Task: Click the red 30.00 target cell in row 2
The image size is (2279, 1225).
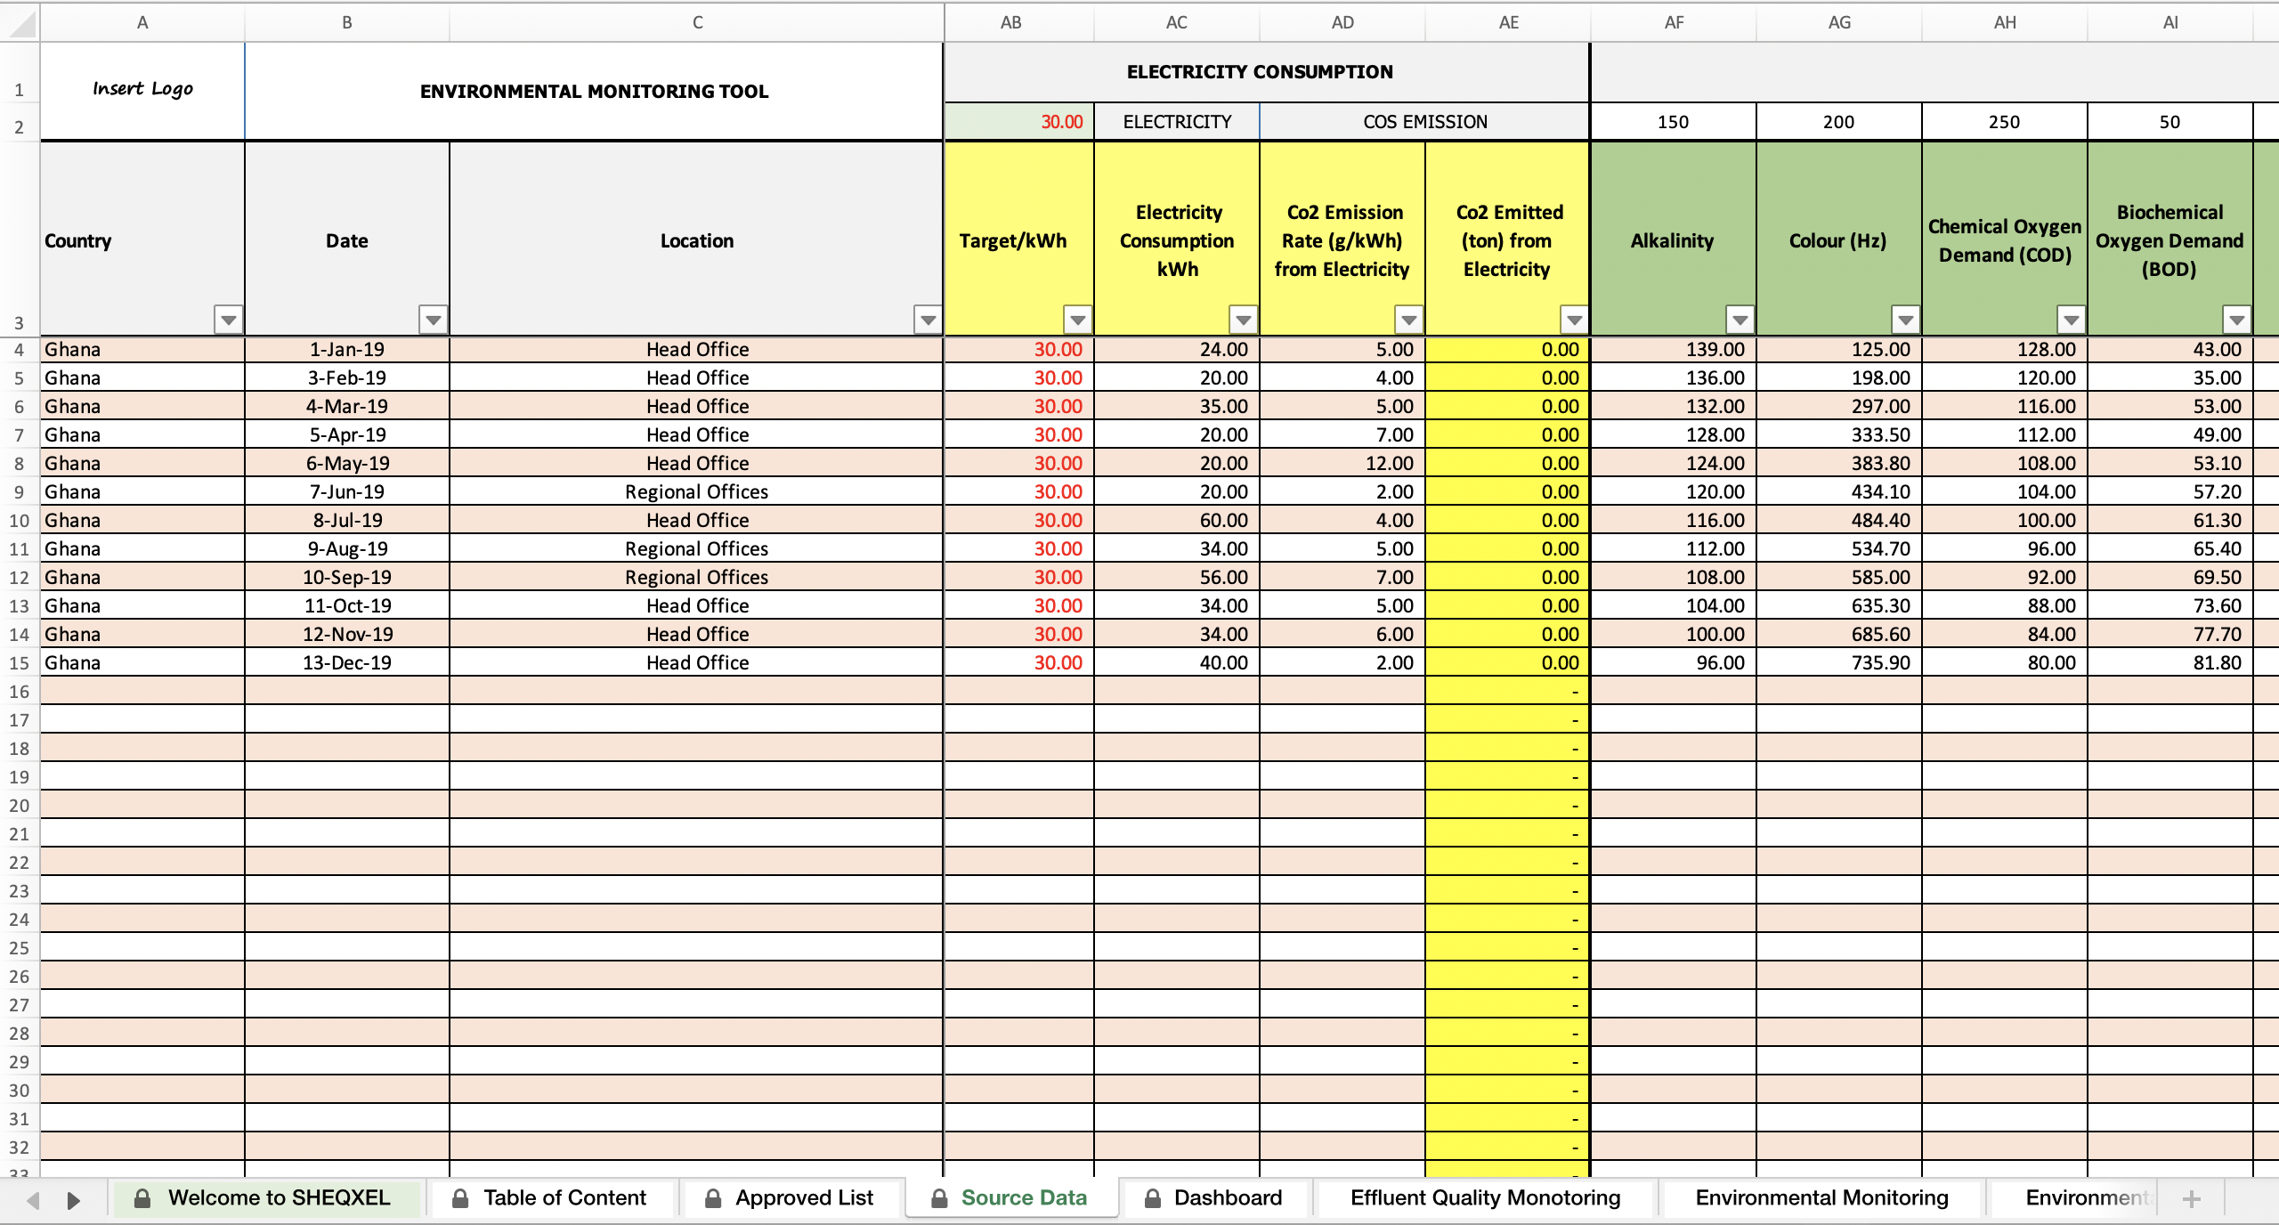Action: (x=1019, y=122)
